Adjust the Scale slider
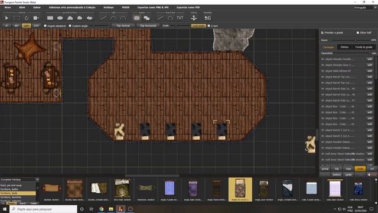 pyautogui.click(x=180, y=25)
